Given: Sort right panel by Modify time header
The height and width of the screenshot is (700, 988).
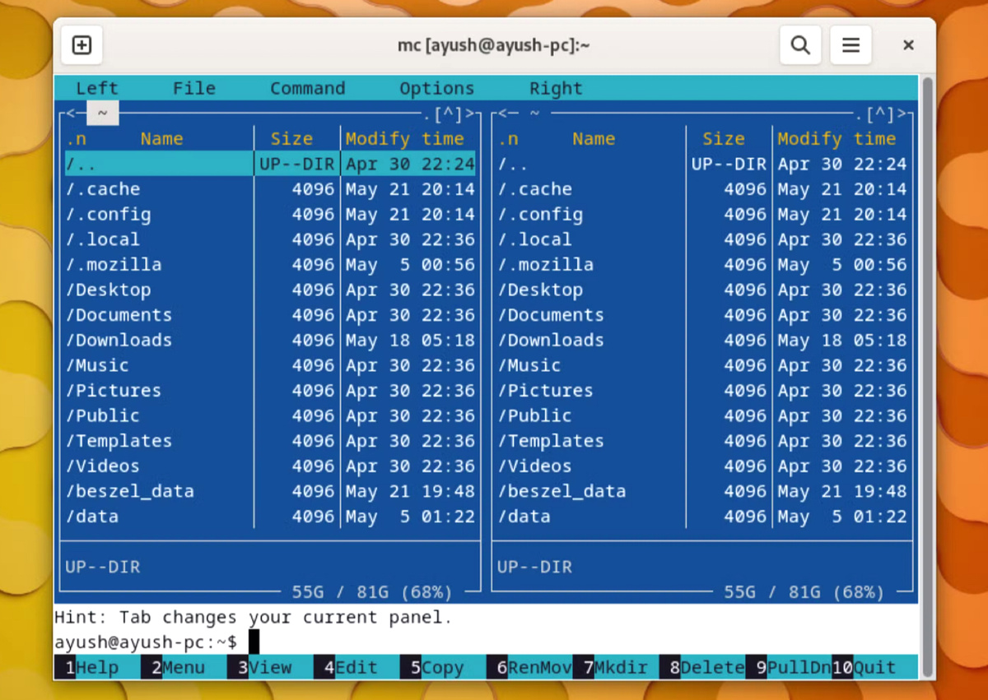Looking at the screenshot, I should click(837, 139).
